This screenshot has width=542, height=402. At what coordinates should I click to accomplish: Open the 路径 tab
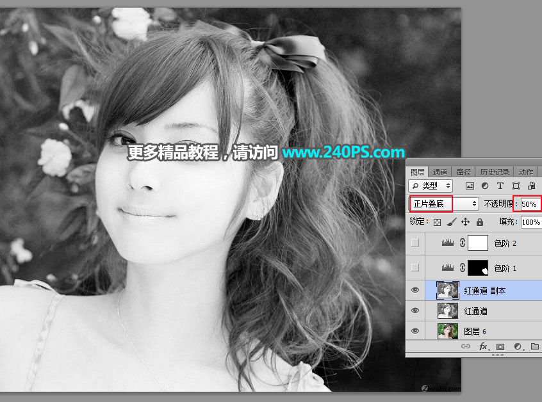pos(463,172)
